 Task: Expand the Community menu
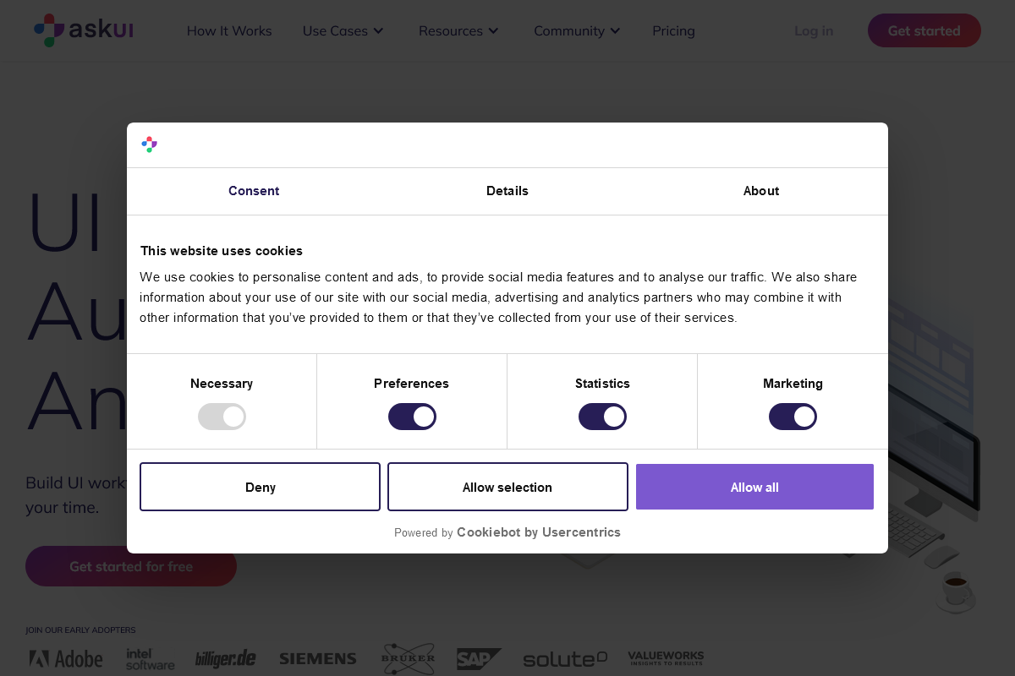click(577, 30)
